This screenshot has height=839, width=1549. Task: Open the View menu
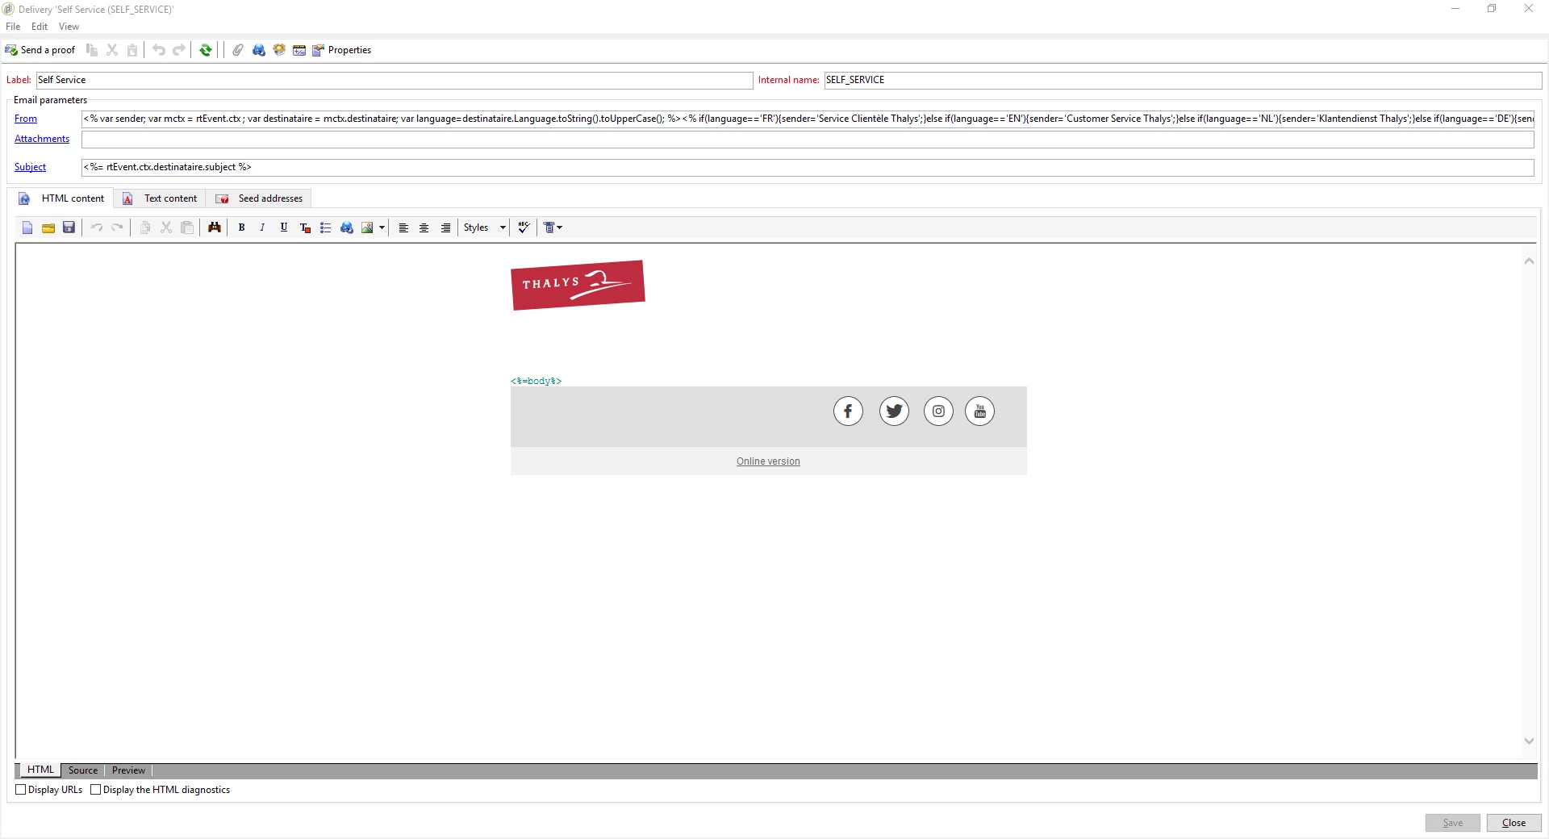(69, 27)
